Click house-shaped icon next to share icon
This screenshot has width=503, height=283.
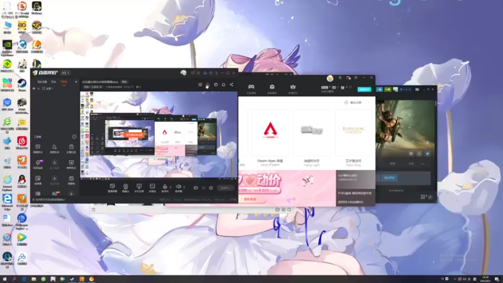pyautogui.click(x=224, y=84)
